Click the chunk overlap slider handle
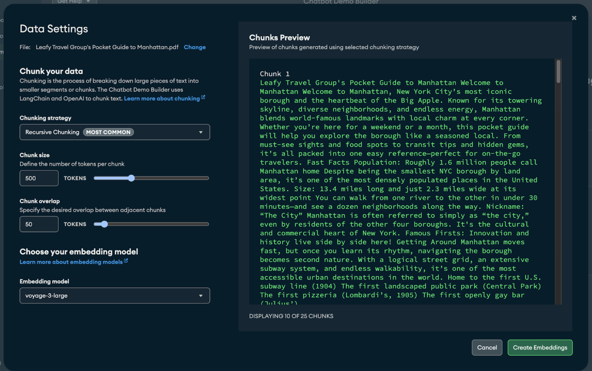 [x=105, y=224]
